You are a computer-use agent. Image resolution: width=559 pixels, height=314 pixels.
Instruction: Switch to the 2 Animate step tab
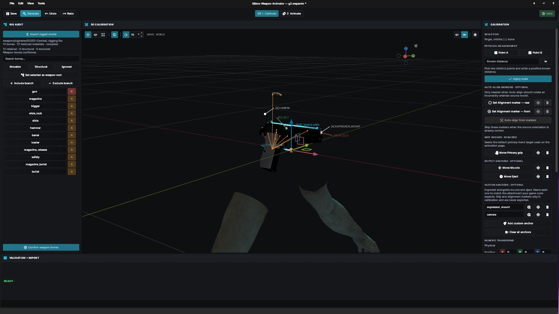tap(291, 14)
